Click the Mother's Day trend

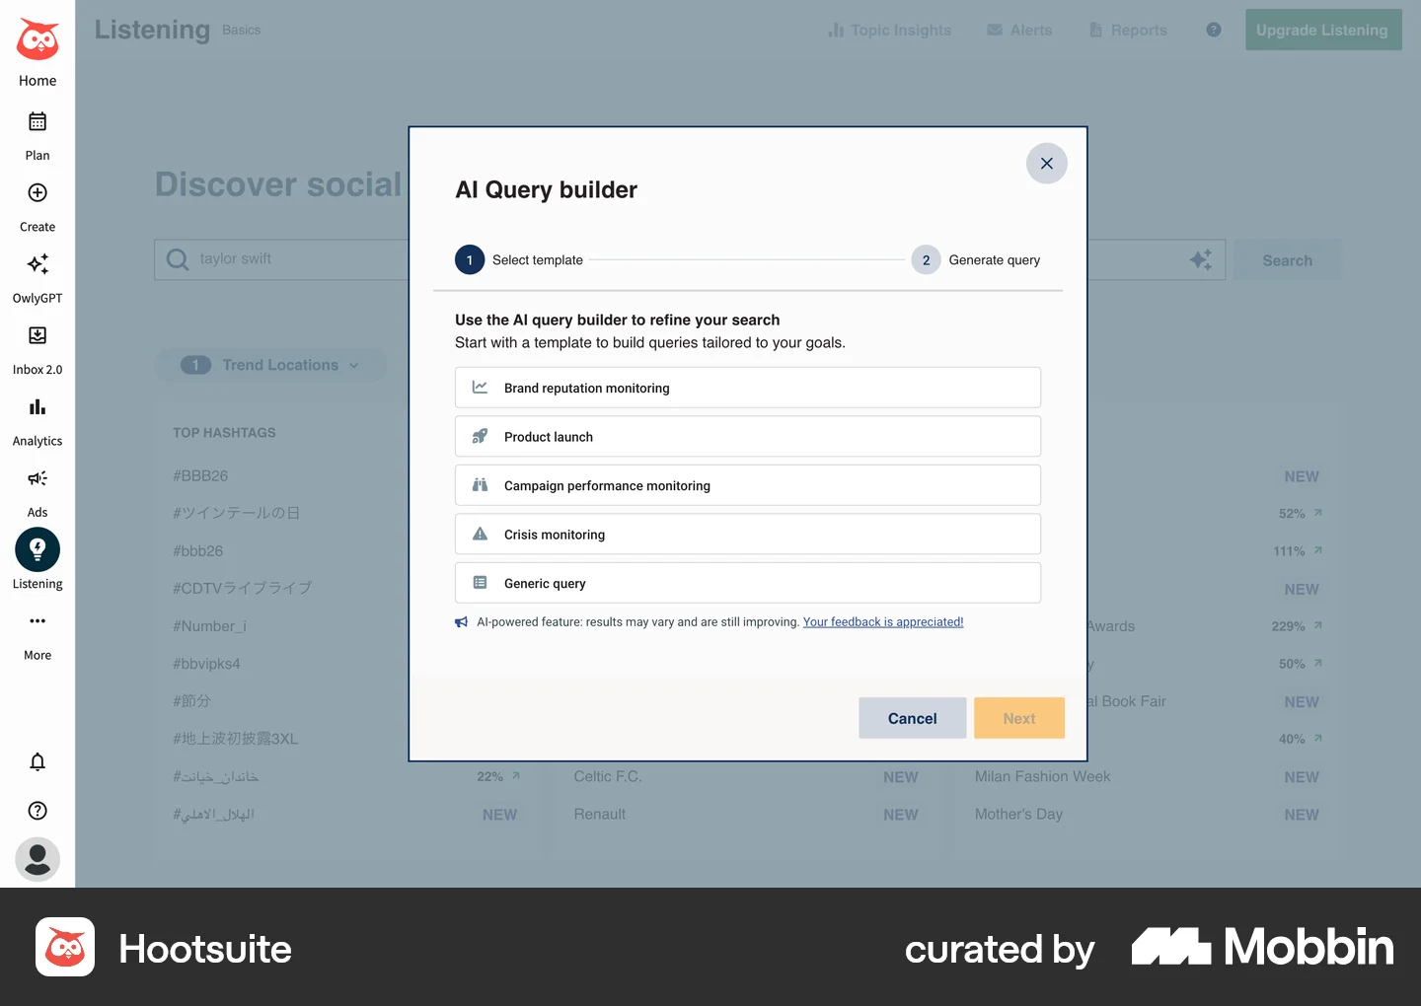tap(1018, 815)
